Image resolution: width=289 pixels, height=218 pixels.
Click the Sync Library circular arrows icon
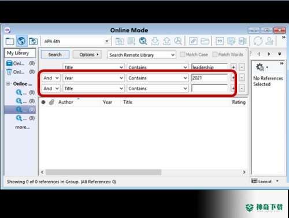point(258,41)
